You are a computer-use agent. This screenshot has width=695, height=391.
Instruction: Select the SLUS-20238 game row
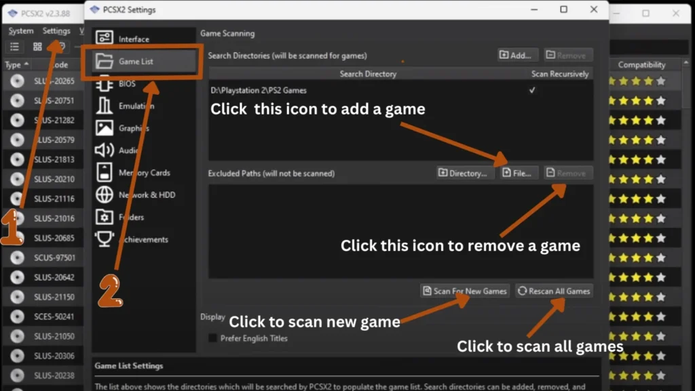pyautogui.click(x=43, y=375)
